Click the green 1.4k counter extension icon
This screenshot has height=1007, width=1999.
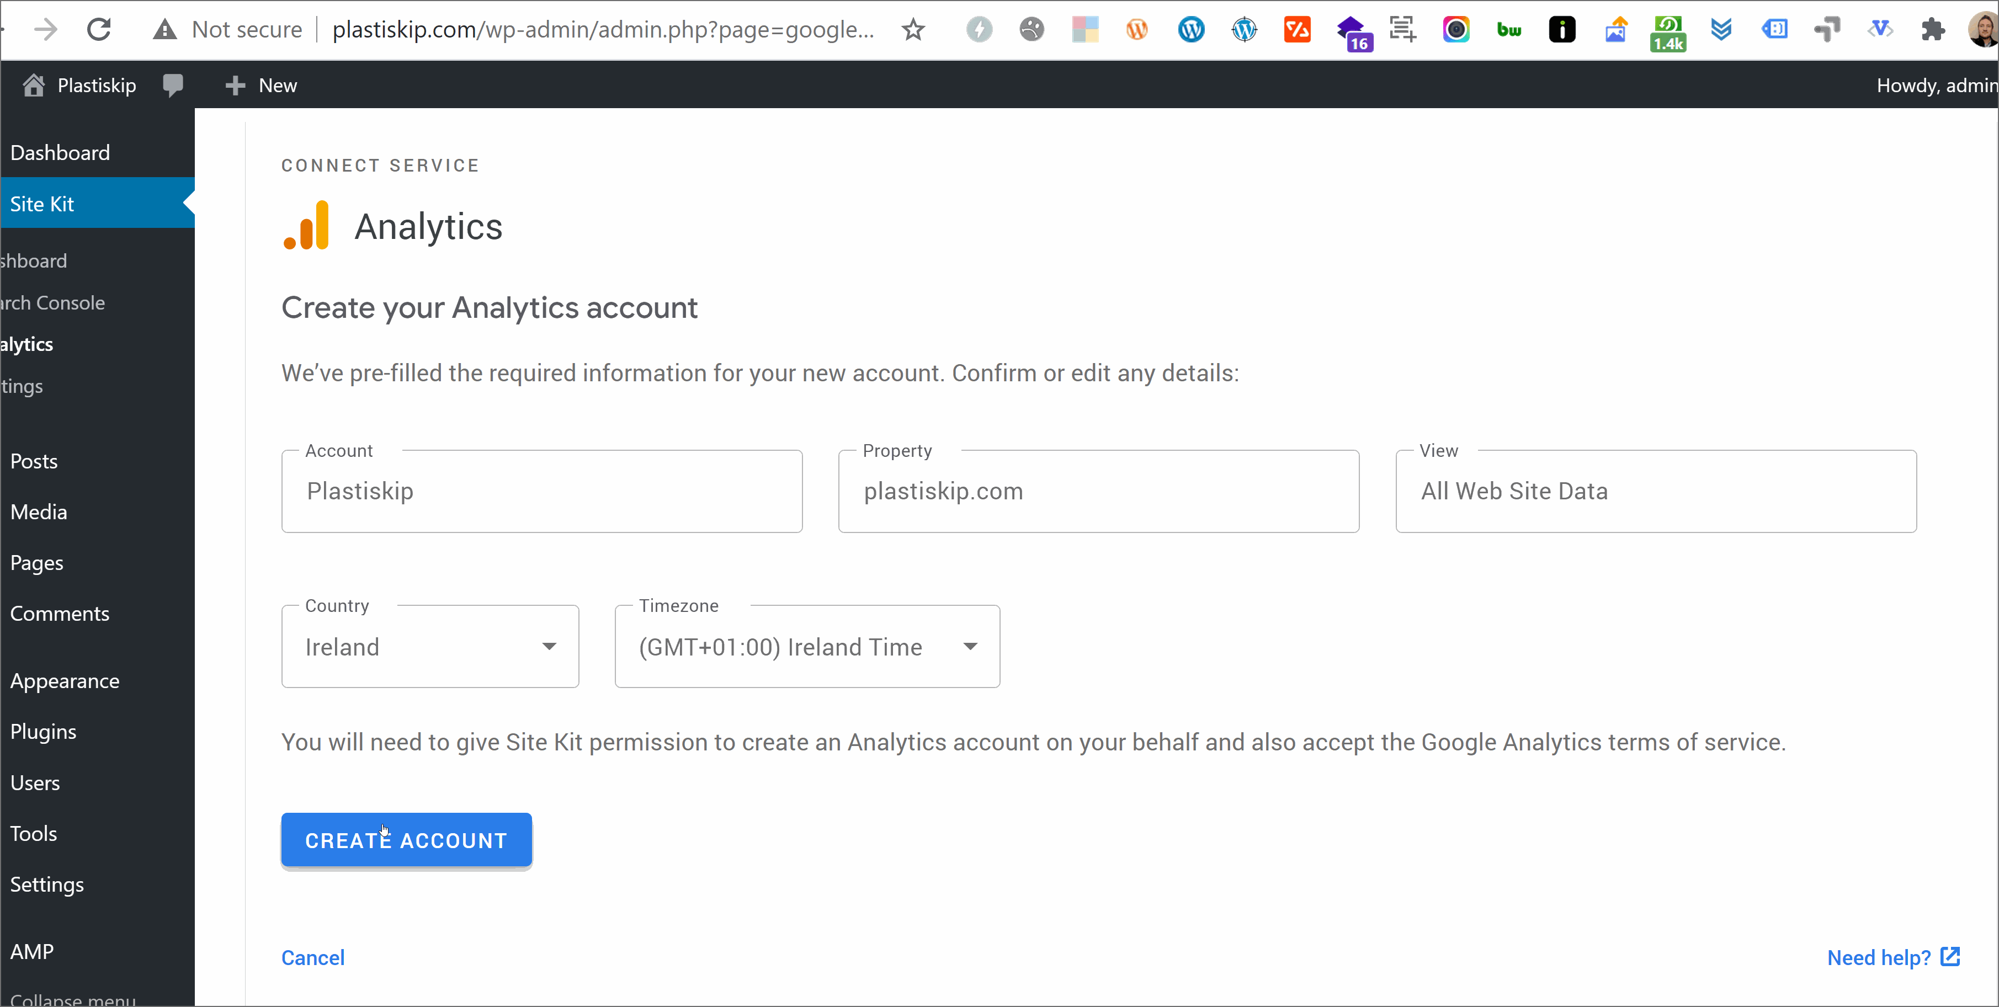(x=1668, y=33)
